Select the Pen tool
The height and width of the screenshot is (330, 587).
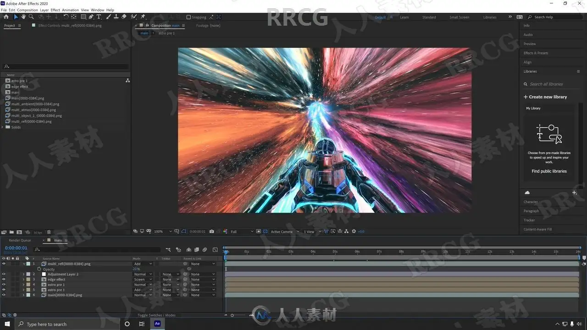click(x=91, y=17)
